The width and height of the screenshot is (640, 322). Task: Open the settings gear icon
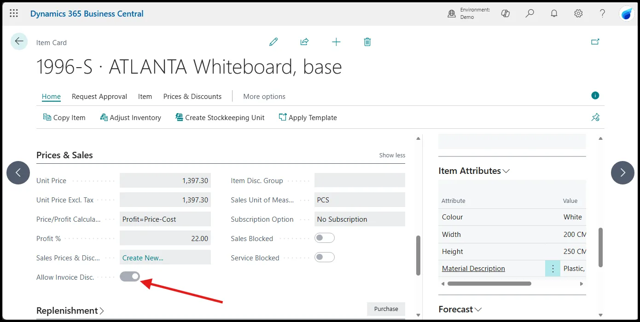coord(578,13)
